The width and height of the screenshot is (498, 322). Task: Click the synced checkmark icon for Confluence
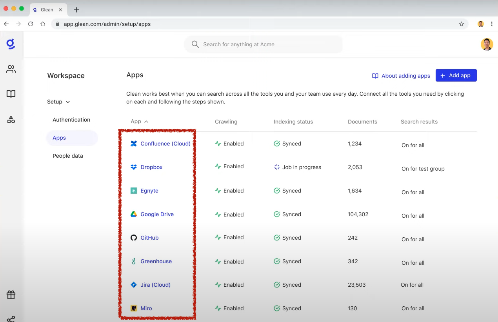277,144
